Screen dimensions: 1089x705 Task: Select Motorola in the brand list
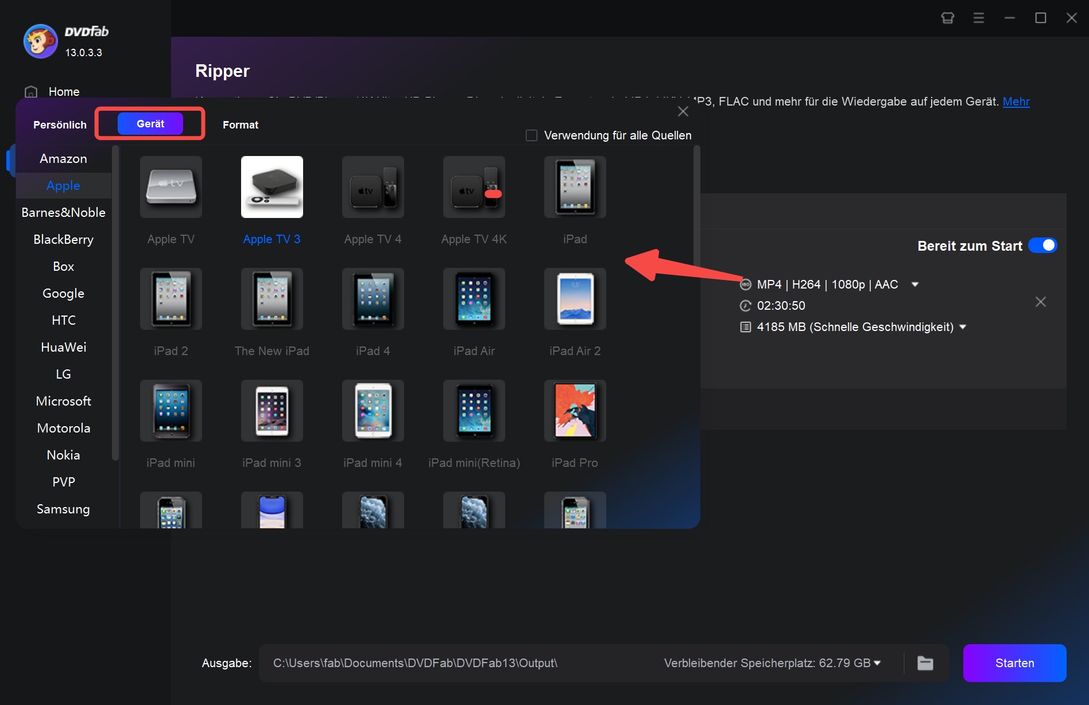pyautogui.click(x=64, y=429)
